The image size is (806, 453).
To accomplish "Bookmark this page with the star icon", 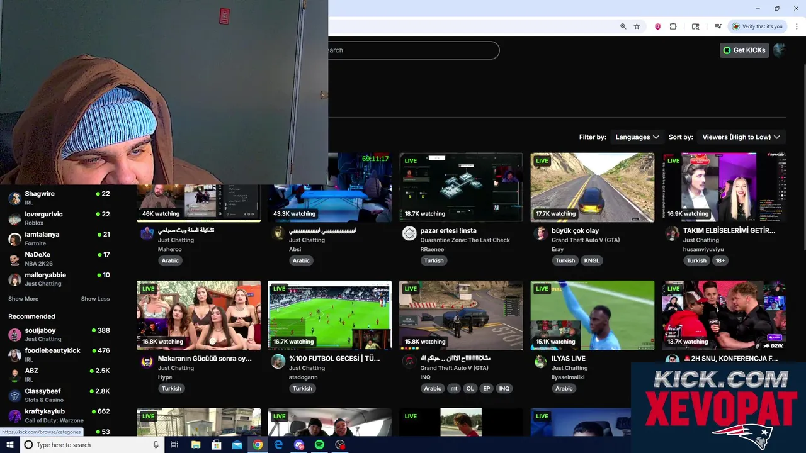I will [637, 26].
